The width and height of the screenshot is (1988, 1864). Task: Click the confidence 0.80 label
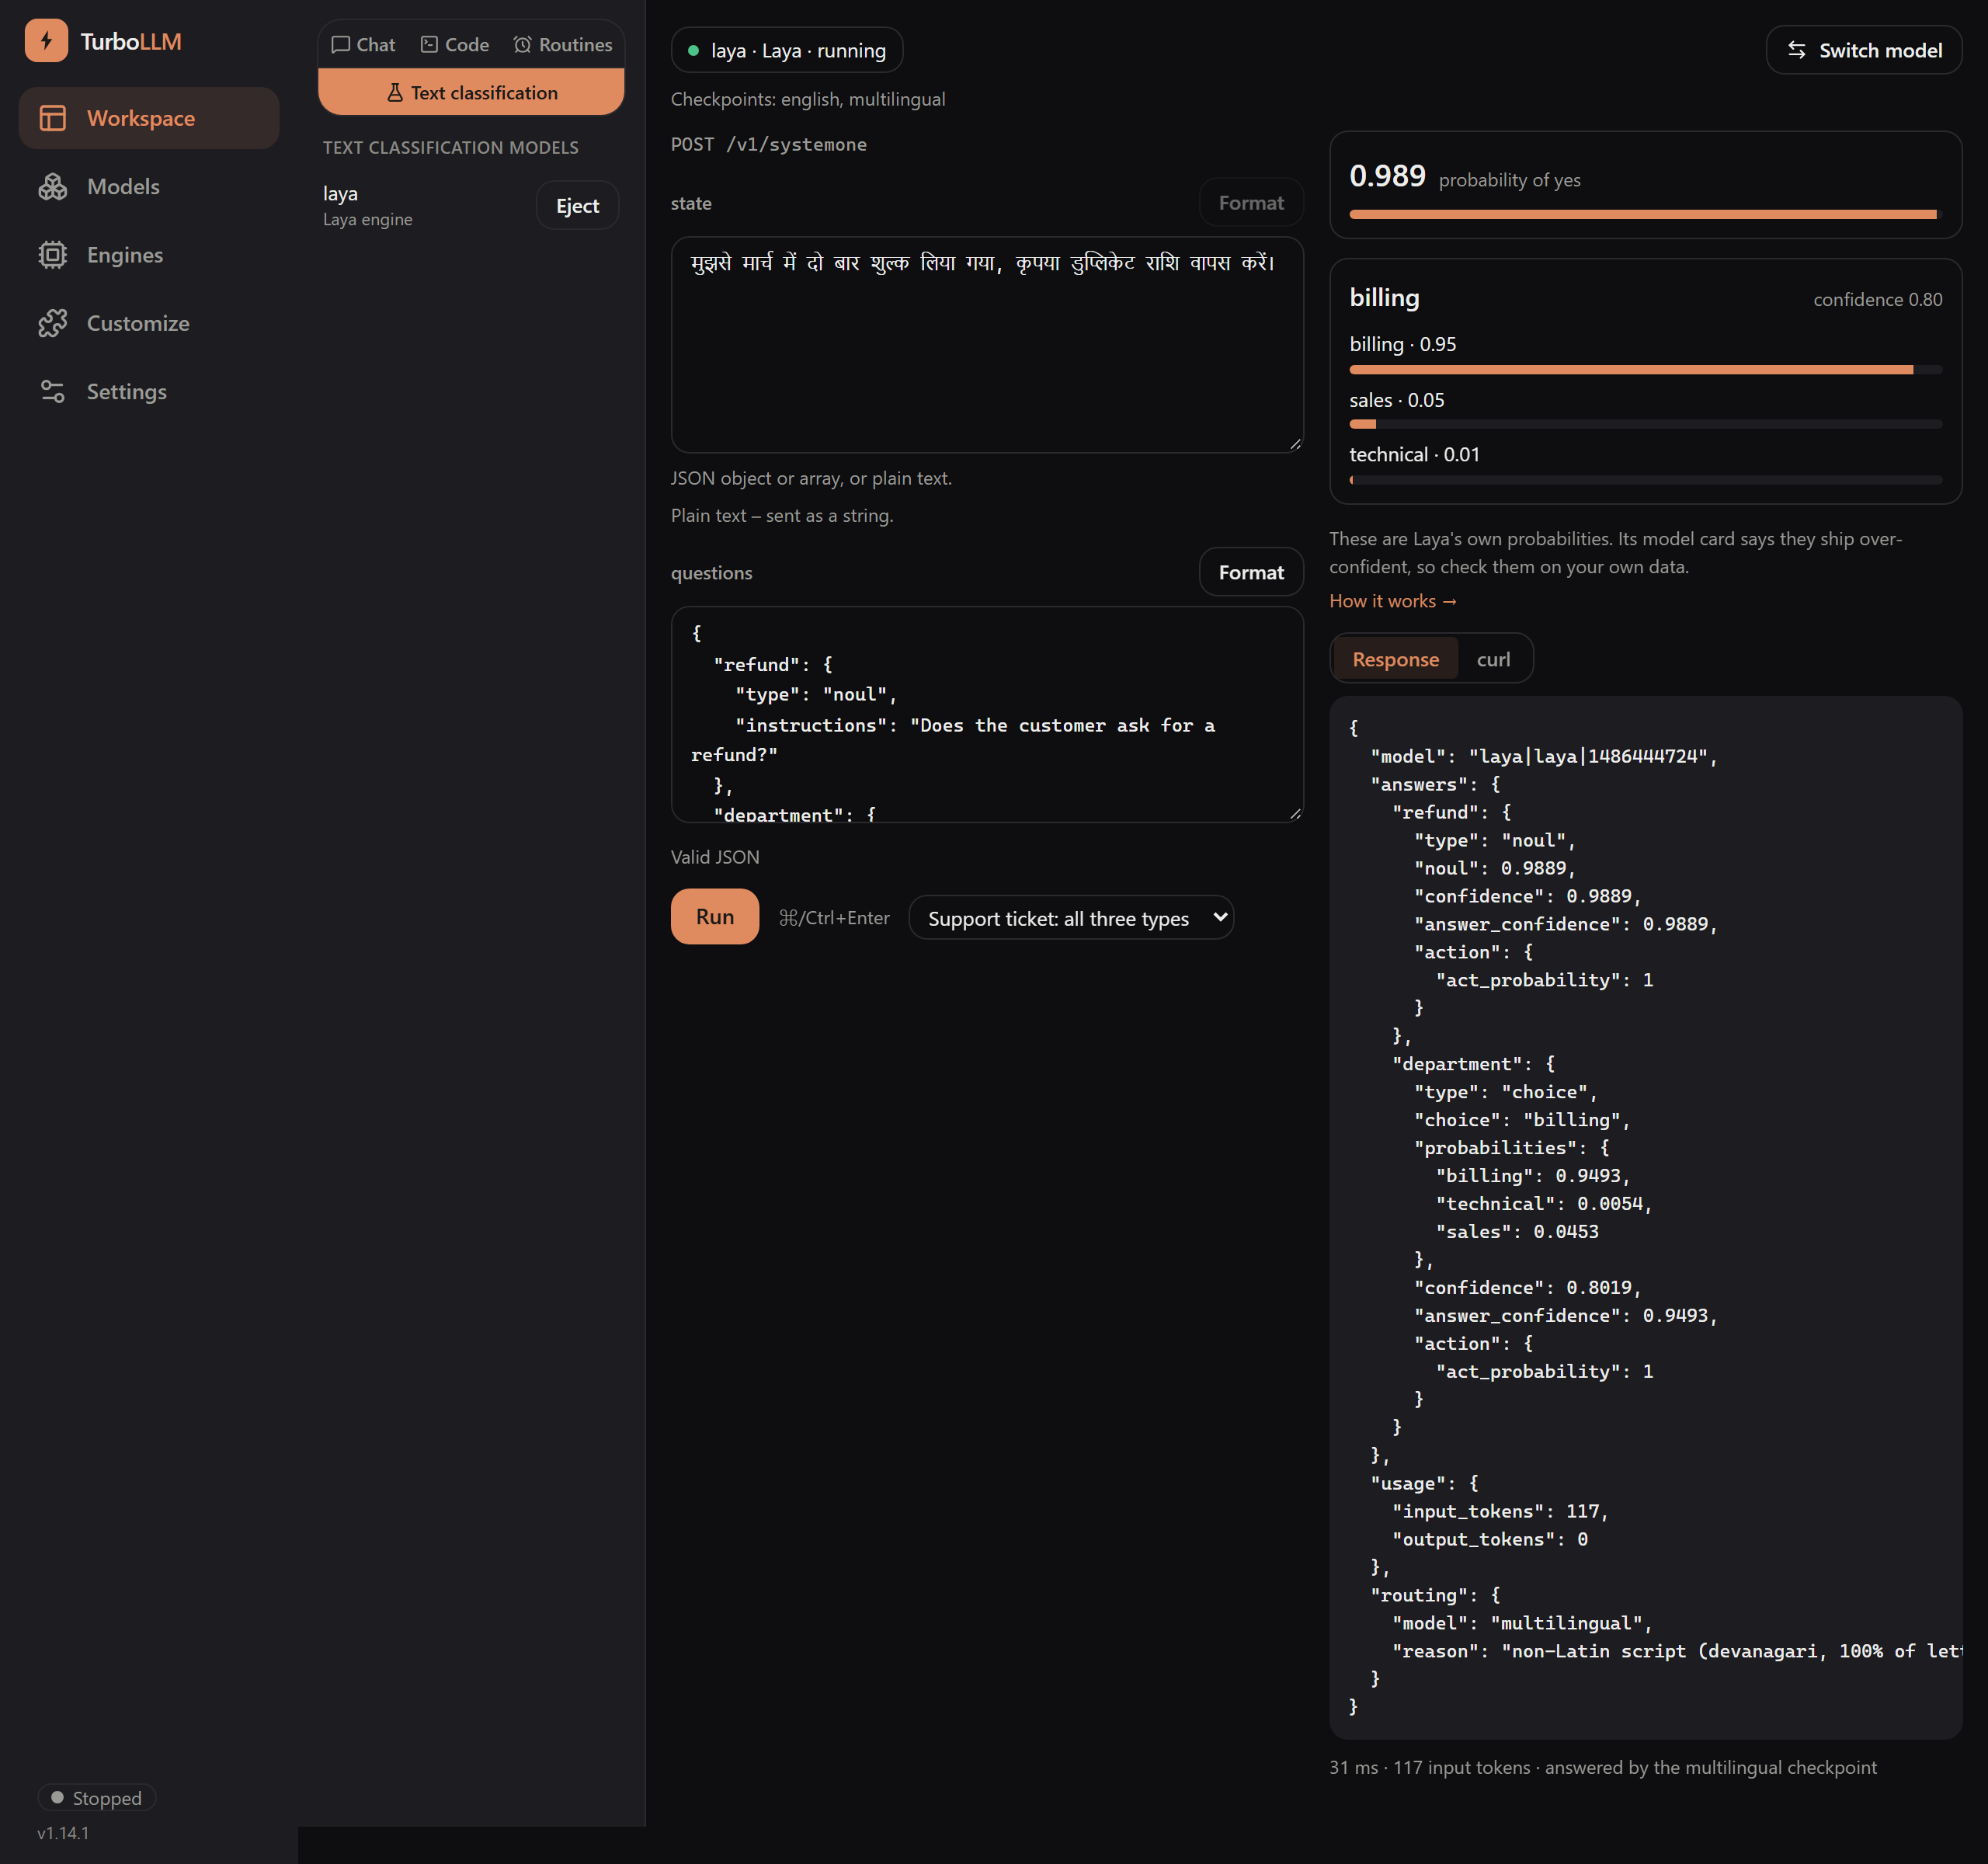pyautogui.click(x=1877, y=299)
